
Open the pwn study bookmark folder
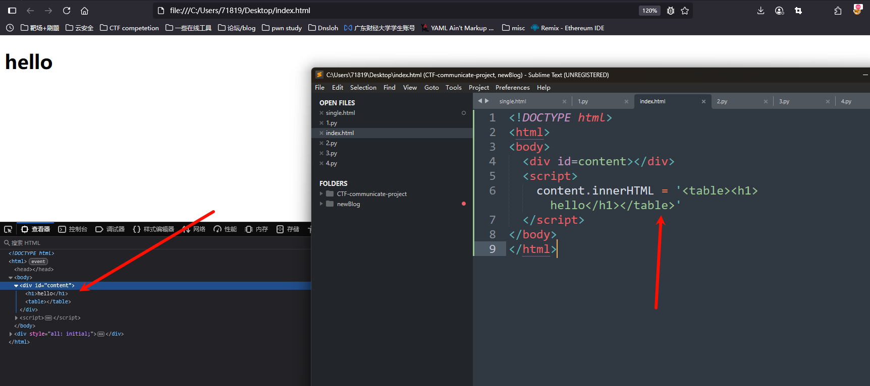coord(282,28)
